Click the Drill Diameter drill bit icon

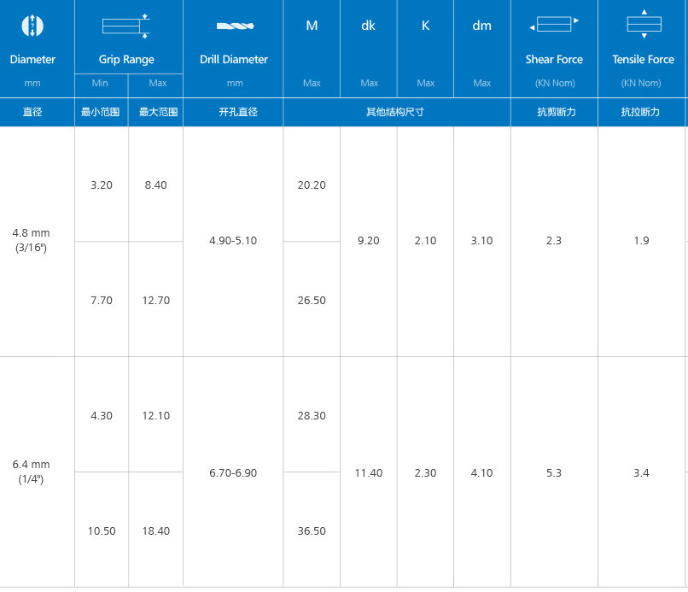pos(234,26)
